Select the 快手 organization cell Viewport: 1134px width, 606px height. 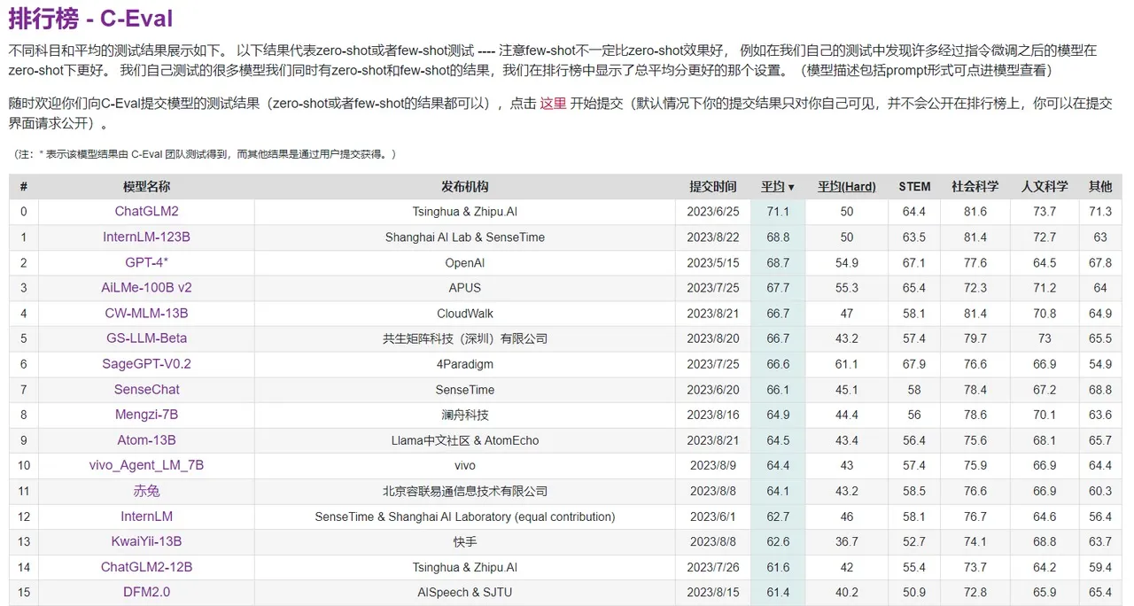(465, 541)
